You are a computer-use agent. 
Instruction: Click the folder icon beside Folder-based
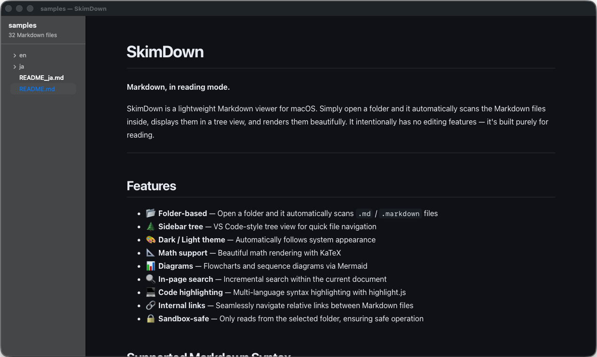[x=150, y=213]
